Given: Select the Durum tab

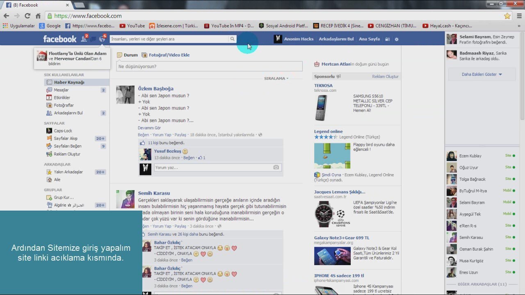Looking at the screenshot, I should point(127,55).
